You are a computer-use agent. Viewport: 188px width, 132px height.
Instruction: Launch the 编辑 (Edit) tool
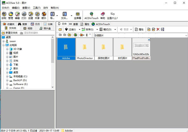click(17, 15)
